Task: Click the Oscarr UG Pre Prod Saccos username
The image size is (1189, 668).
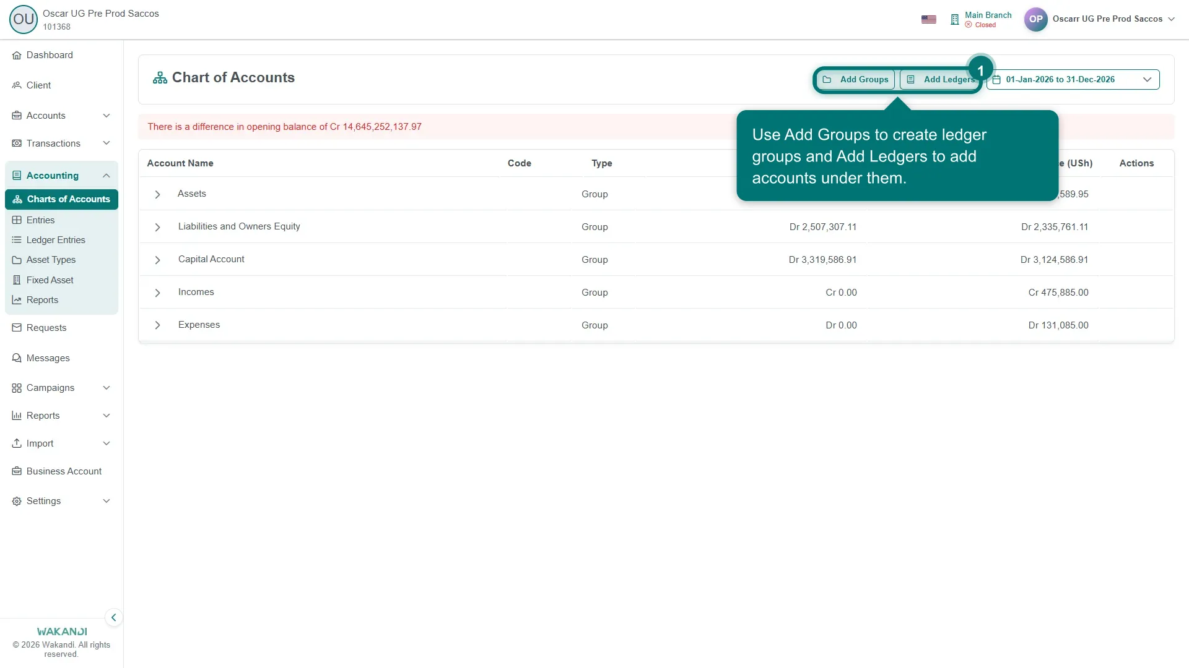Action: pos(1107,19)
